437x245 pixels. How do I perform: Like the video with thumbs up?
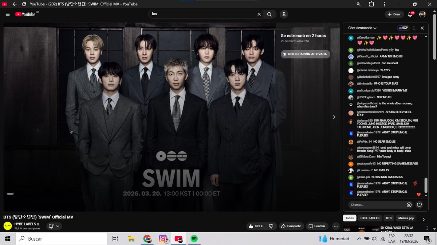256,226
